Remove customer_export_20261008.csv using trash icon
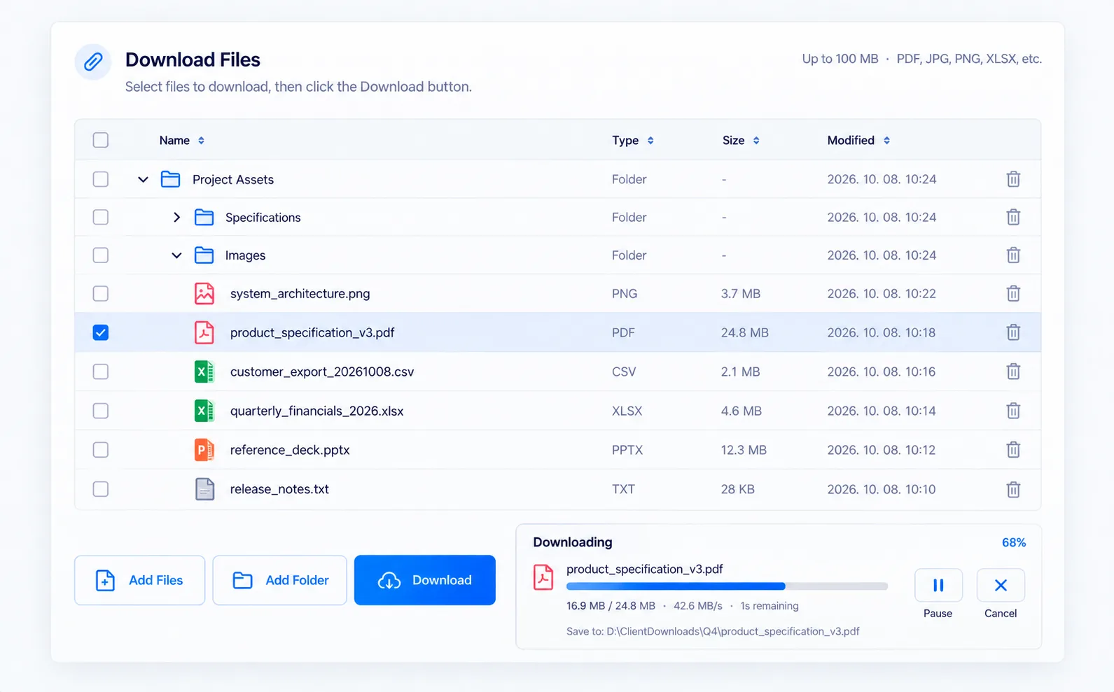This screenshot has height=692, width=1114. [1013, 372]
